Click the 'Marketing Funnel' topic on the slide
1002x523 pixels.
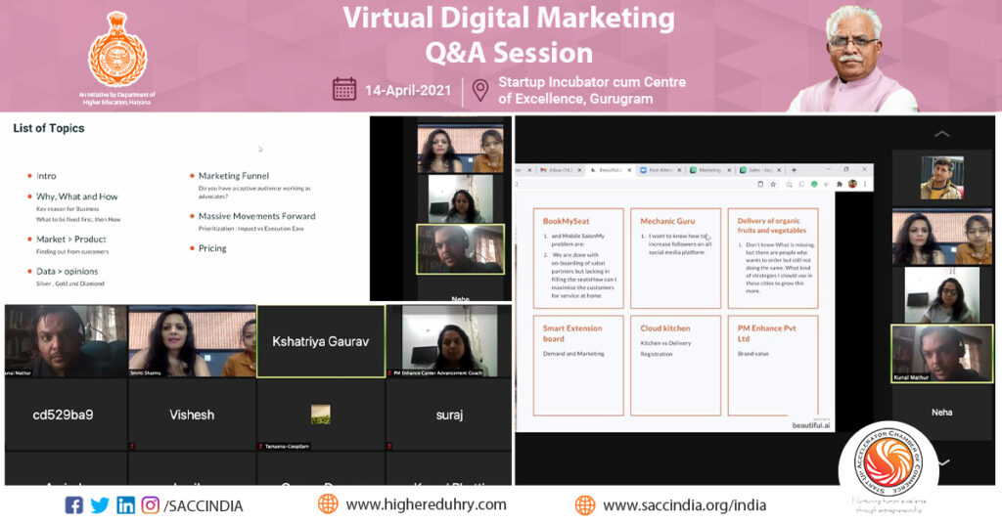click(233, 176)
